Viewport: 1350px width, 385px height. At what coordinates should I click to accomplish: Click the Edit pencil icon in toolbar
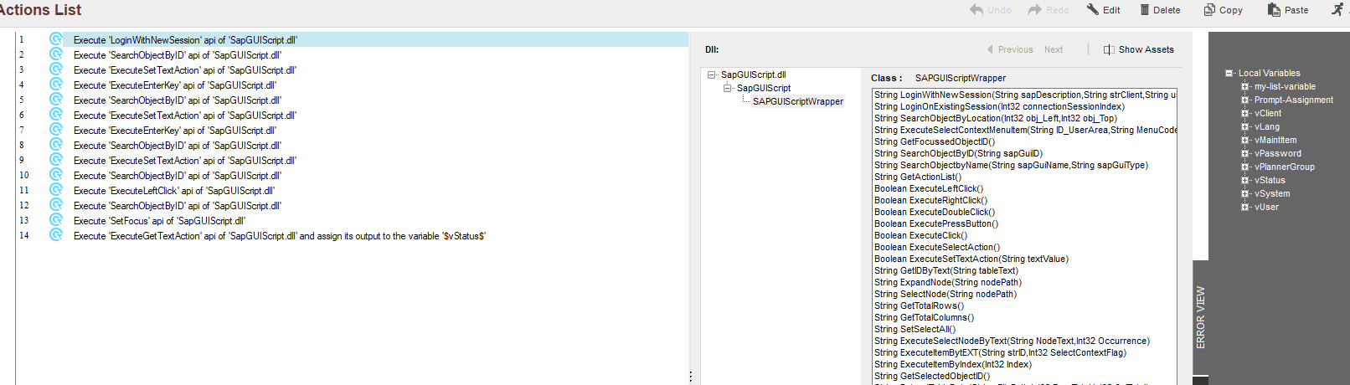coord(1092,10)
